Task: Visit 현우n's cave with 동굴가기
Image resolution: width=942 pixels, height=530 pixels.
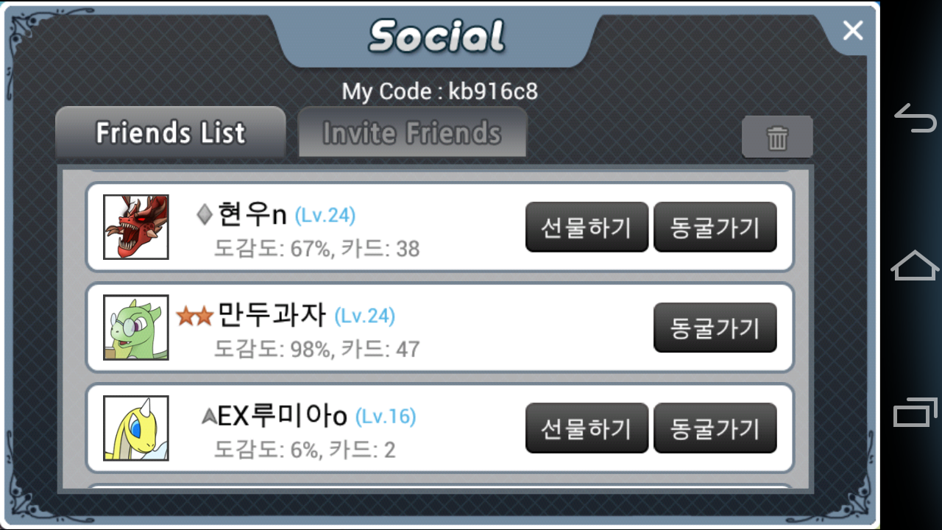Action: point(715,227)
